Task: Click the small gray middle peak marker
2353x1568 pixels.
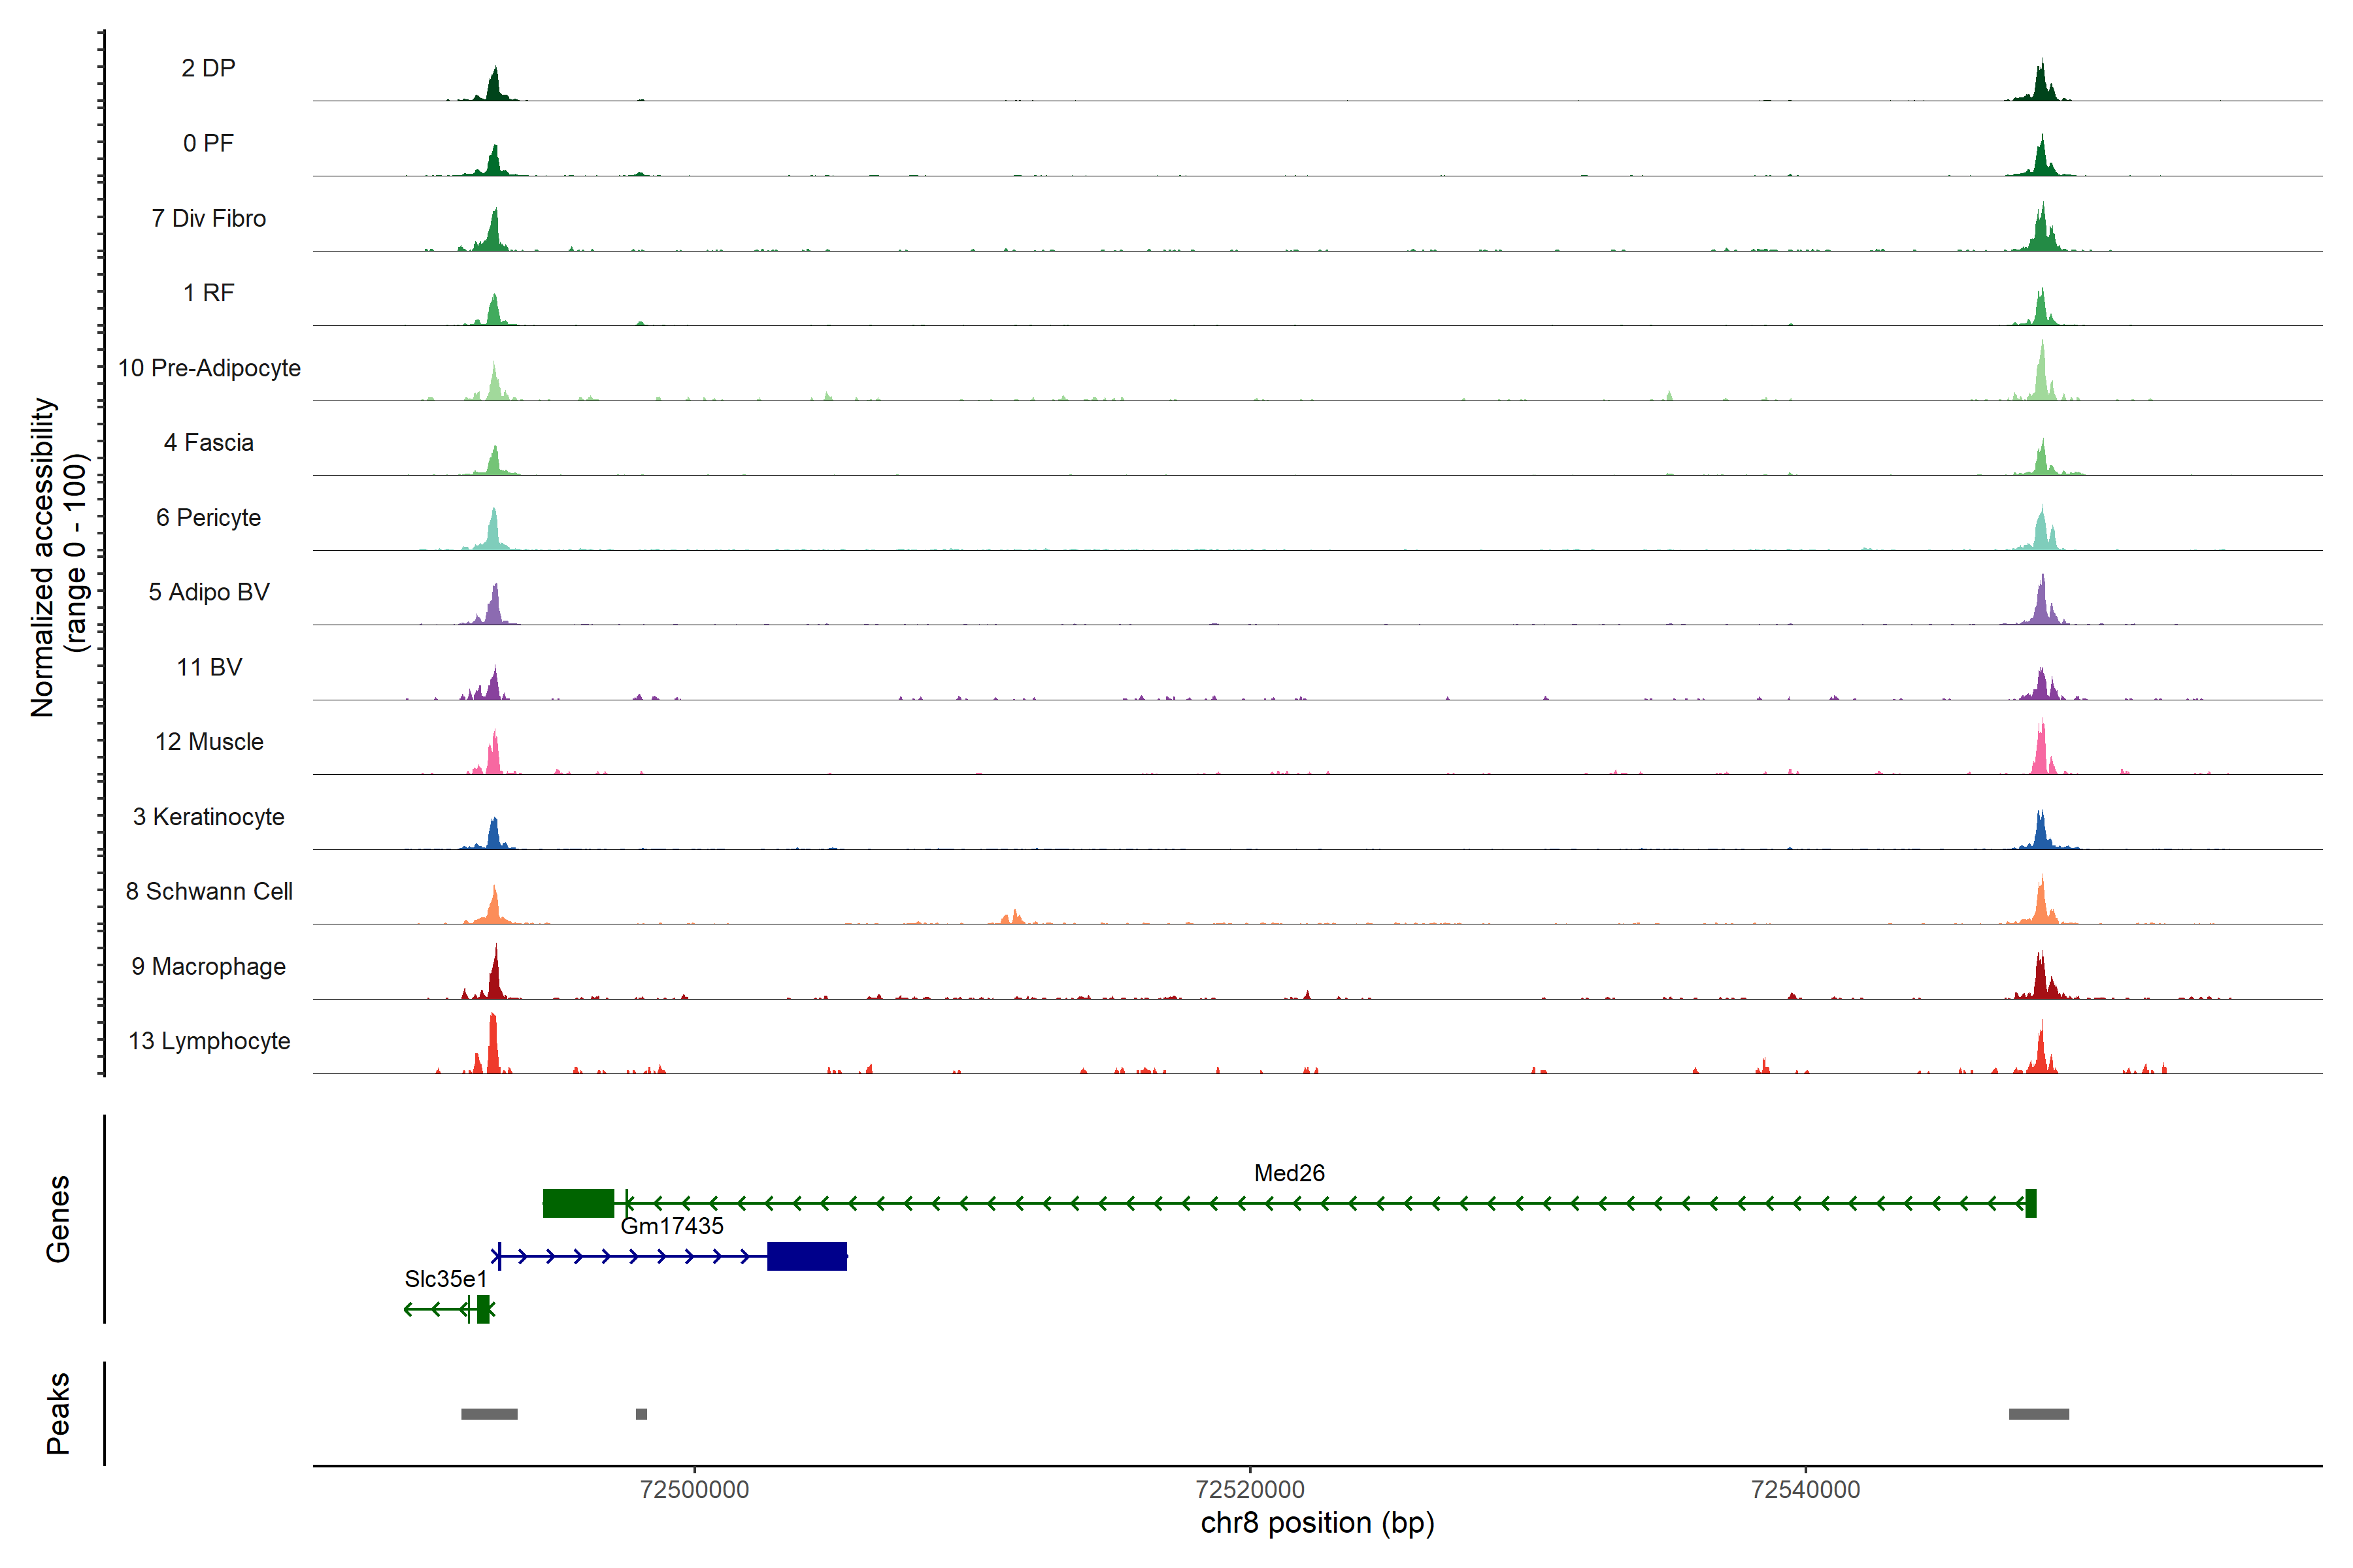Action: pyautogui.click(x=641, y=1414)
